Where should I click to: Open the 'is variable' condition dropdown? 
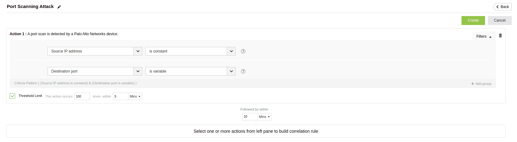[x=231, y=71]
